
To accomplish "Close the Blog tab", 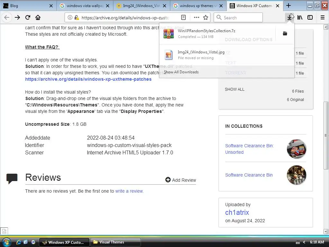I will [x=51, y=6].
